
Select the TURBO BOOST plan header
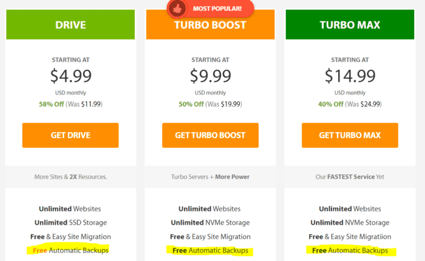coord(210,25)
